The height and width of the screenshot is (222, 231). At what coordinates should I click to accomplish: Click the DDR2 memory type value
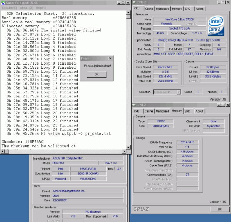pos(161,121)
